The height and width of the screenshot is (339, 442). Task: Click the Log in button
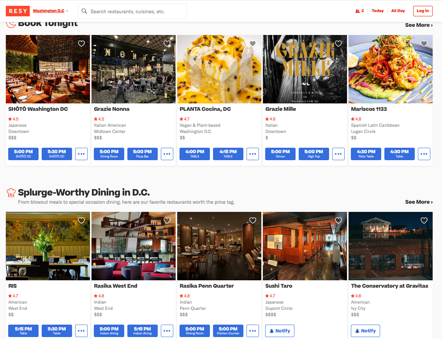423,11
